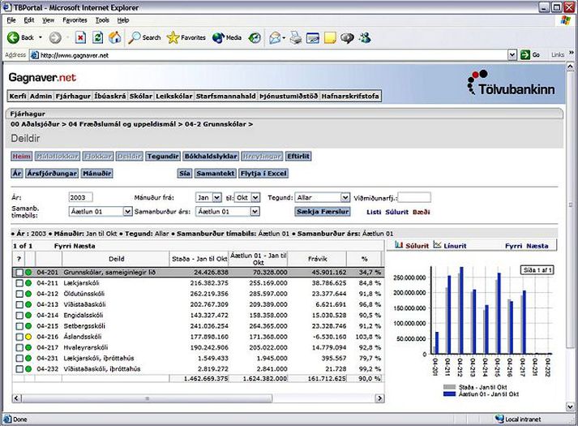The width and height of the screenshot is (578, 426).
Task: Open the Mail icon dropdown arrow
Action: coord(284,37)
